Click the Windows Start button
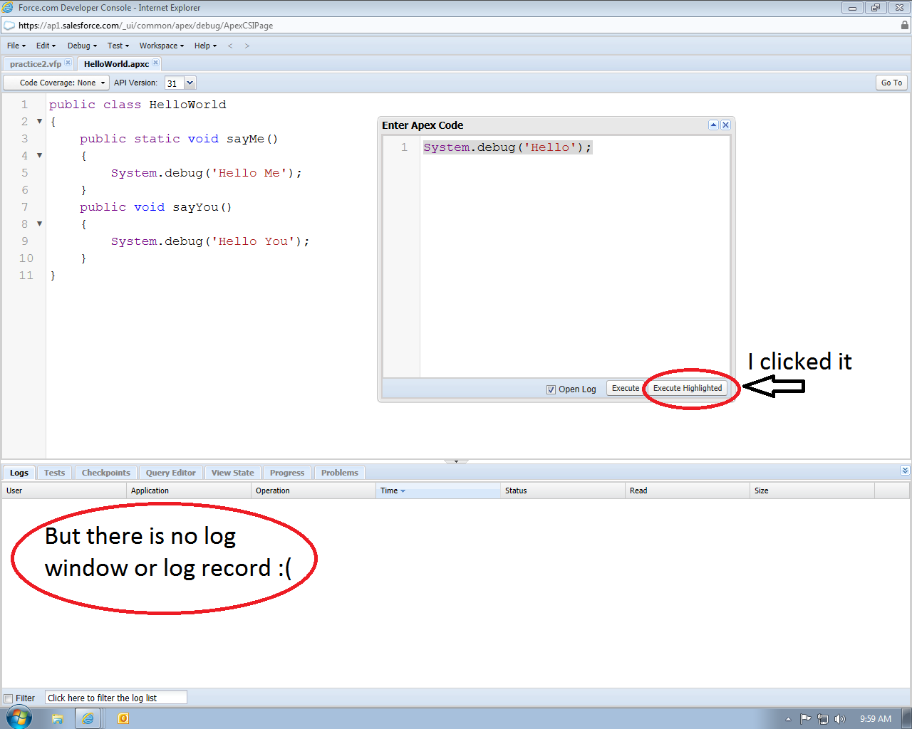 pos(19,718)
